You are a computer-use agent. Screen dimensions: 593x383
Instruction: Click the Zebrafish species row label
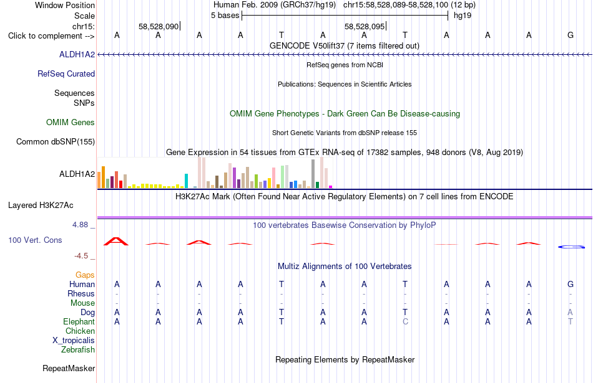(78, 350)
